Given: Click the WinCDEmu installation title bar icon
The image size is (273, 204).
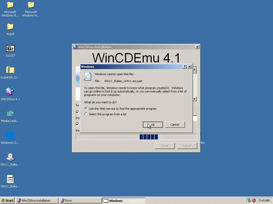Looking at the screenshot, I should [x=75, y=47].
